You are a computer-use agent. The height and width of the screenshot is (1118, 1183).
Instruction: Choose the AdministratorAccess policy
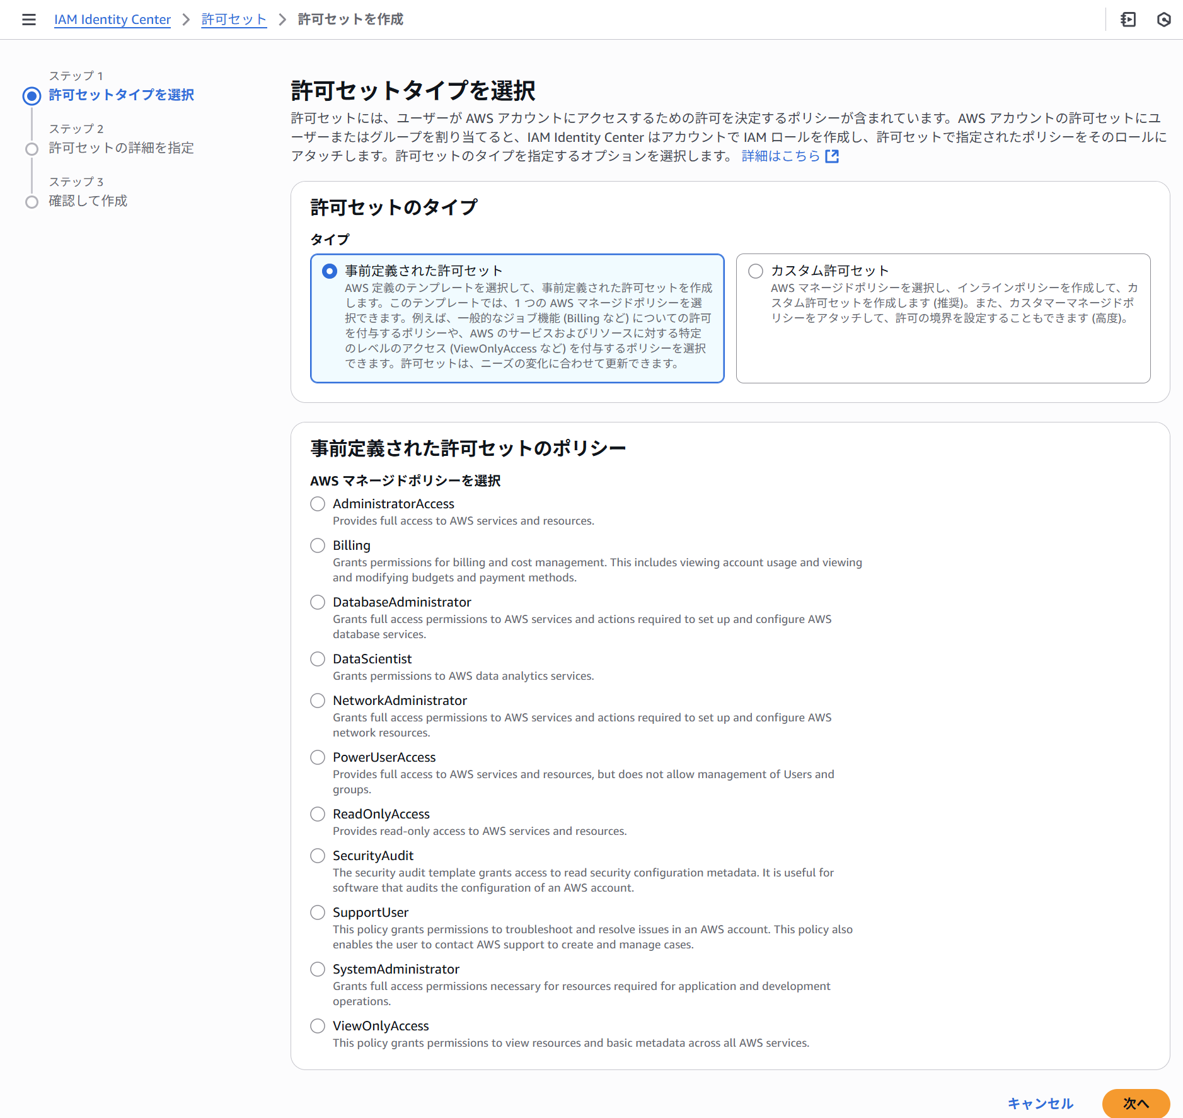(x=318, y=504)
